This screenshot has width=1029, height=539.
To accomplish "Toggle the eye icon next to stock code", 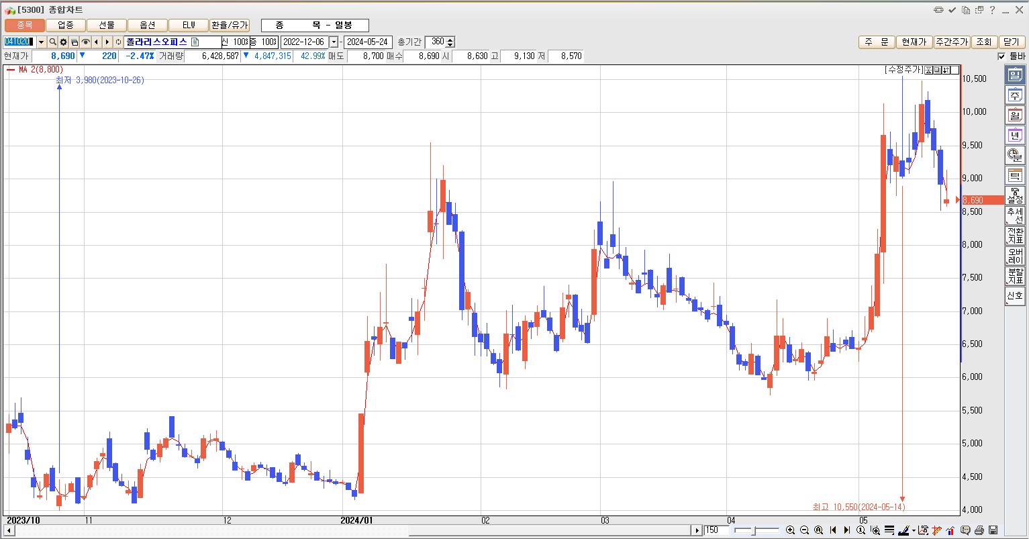I will 85,42.
